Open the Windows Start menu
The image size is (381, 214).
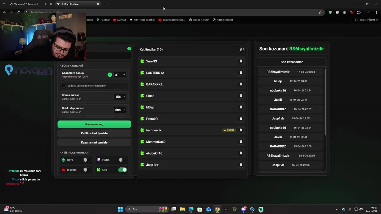(120, 209)
